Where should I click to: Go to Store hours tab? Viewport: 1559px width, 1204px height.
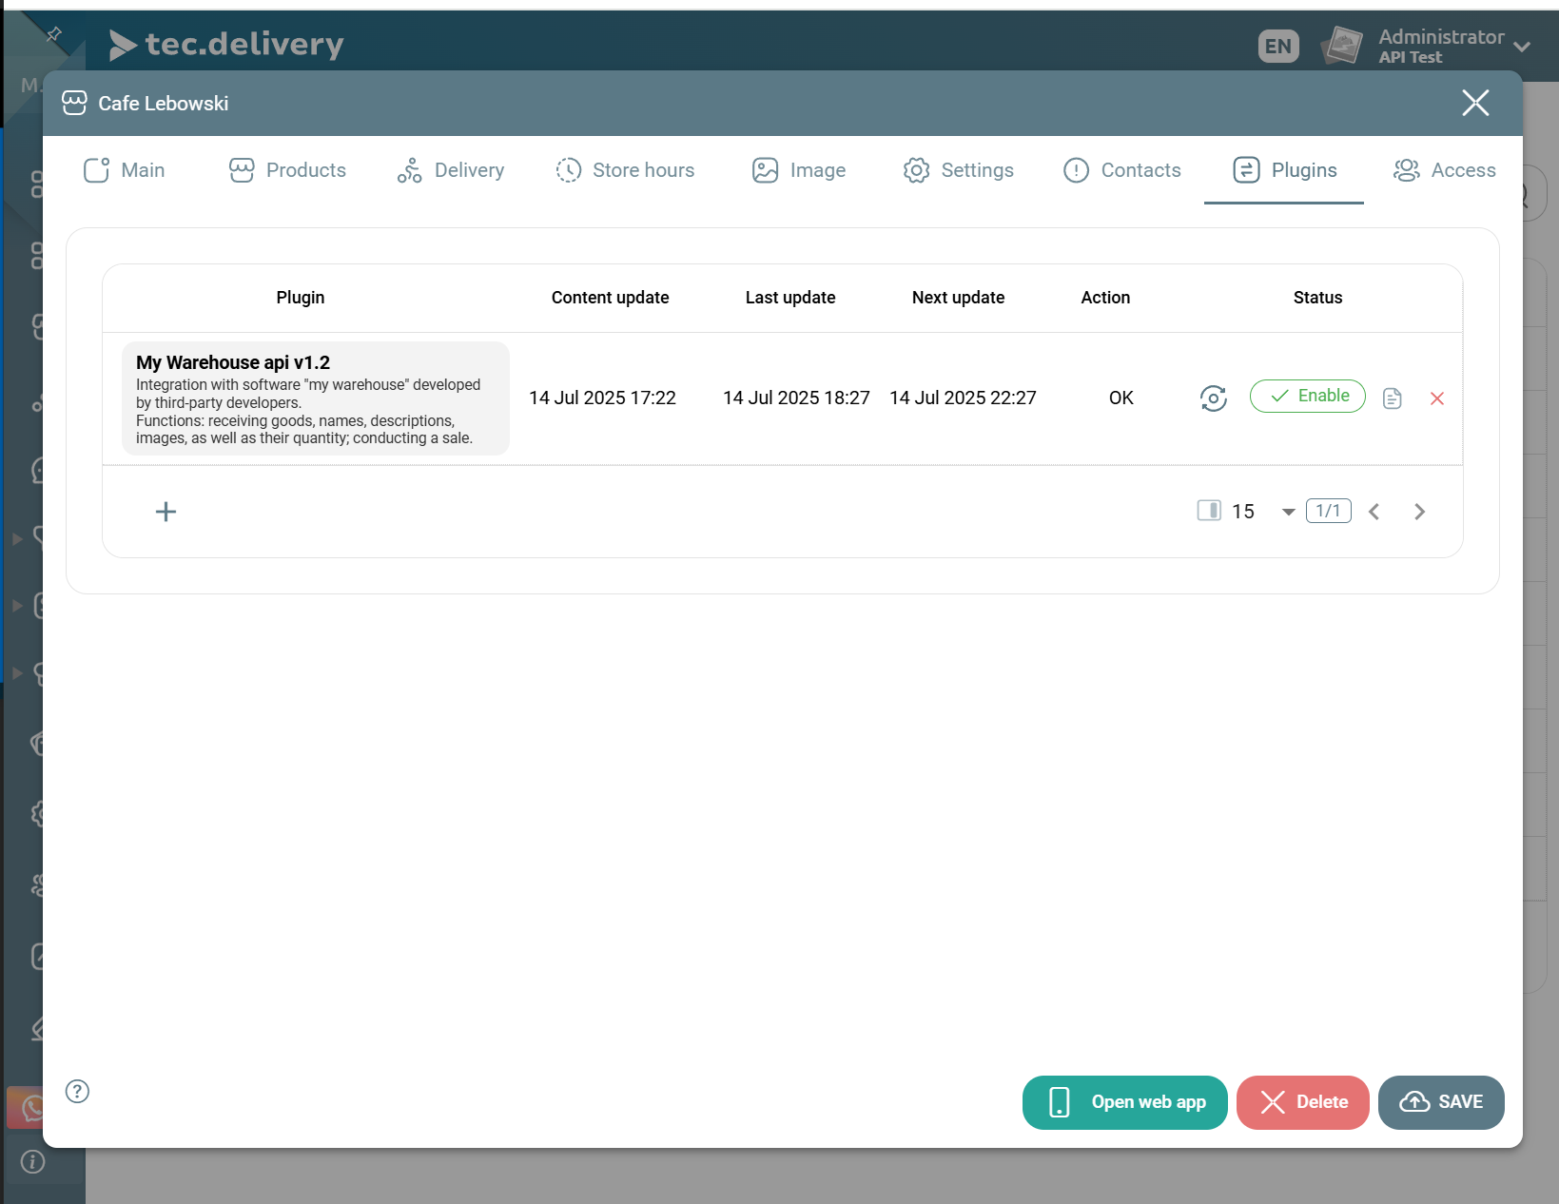pos(626,170)
